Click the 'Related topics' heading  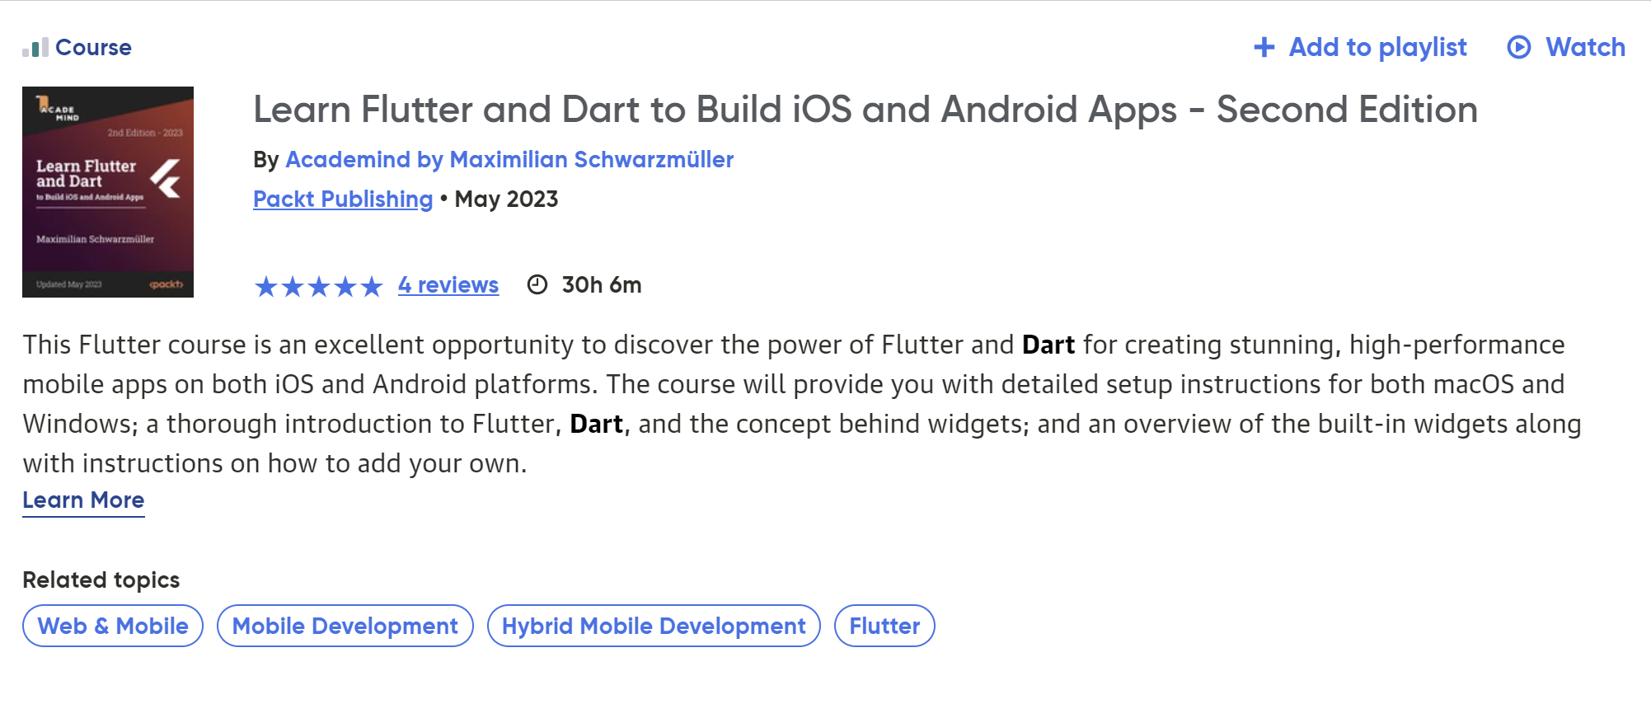click(x=101, y=580)
